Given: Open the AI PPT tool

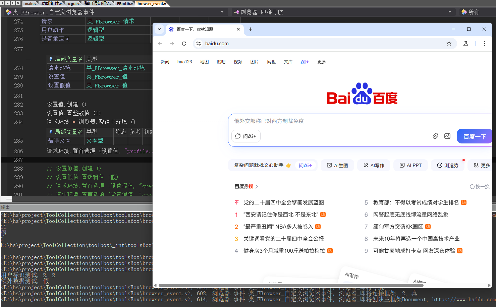Looking at the screenshot, I should (411, 165).
